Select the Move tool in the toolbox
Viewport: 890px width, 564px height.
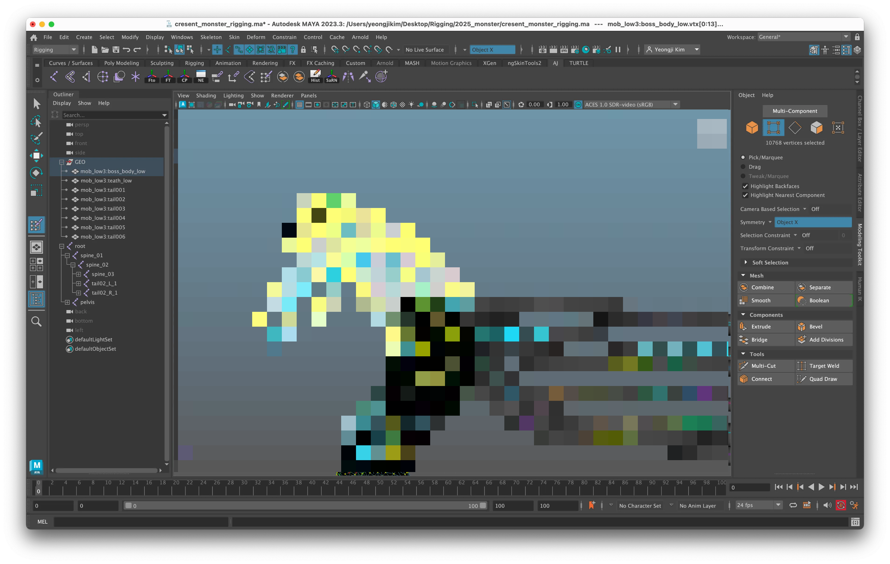36,155
